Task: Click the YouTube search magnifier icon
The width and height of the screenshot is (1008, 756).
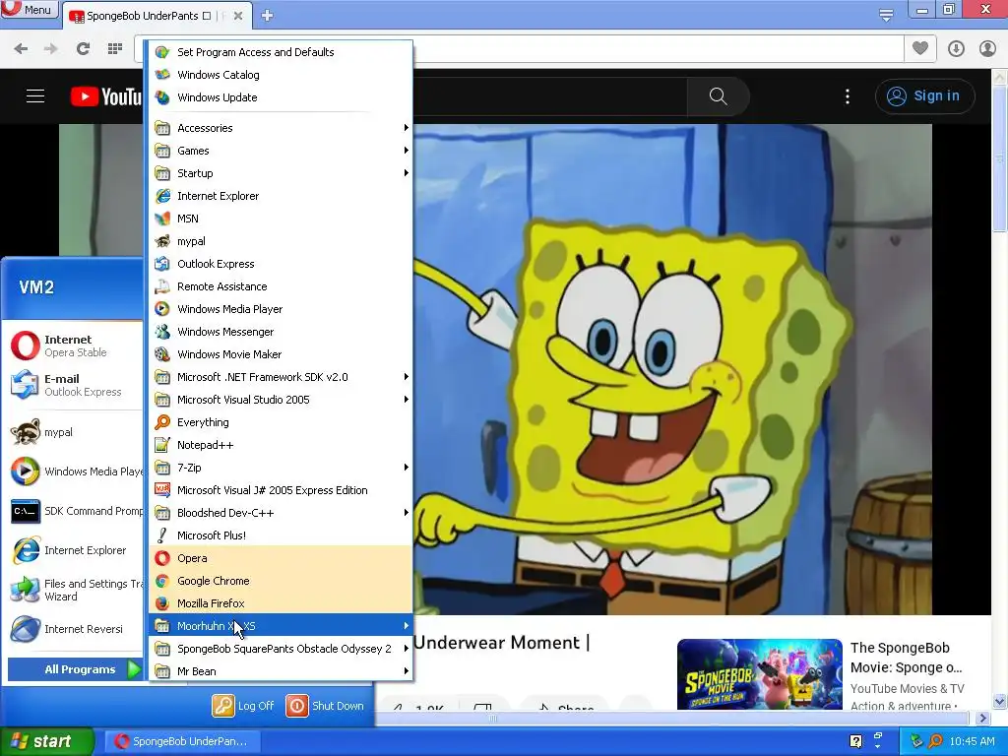Action: point(718,96)
